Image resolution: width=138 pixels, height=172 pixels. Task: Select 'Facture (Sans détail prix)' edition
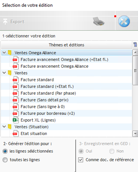point(45,100)
